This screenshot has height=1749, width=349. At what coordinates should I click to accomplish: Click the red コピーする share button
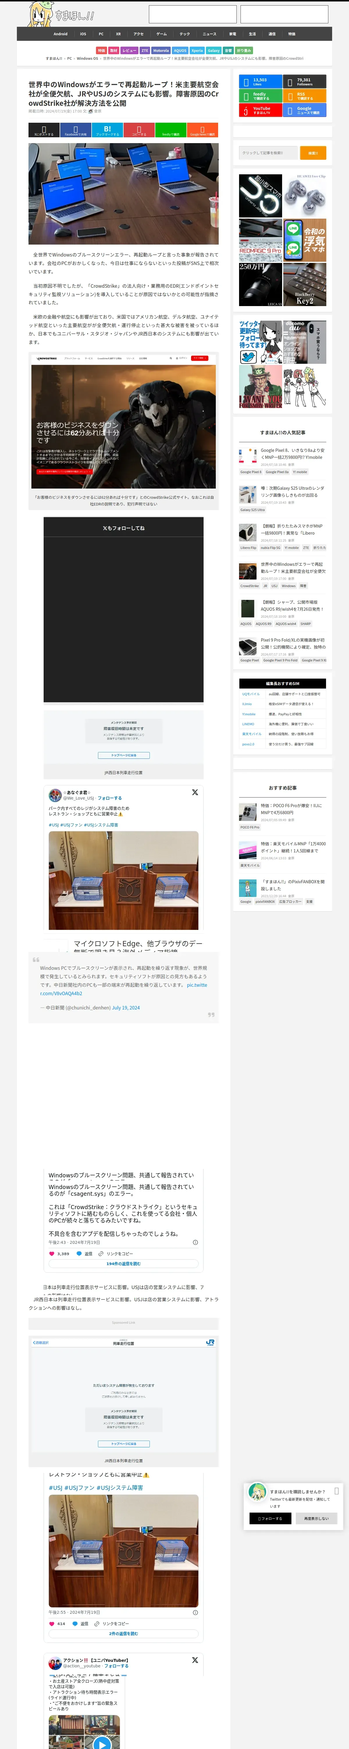pyautogui.click(x=139, y=130)
